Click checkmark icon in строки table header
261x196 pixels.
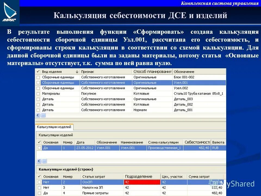(x=38, y=176)
